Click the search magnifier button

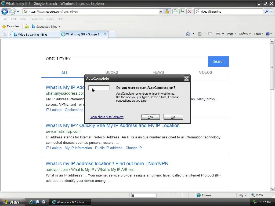(x=267, y=11)
